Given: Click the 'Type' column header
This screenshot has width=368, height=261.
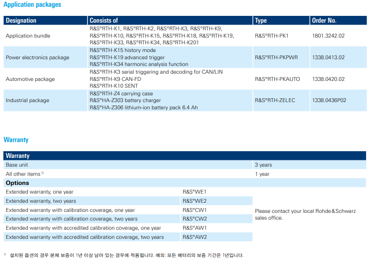Looking at the screenshot, I should pyautogui.click(x=281, y=20).
